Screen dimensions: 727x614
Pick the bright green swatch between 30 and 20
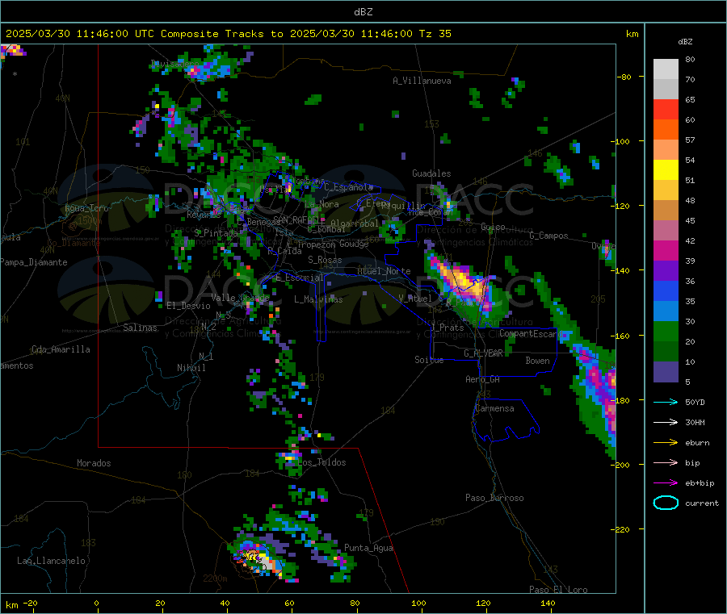click(666, 332)
